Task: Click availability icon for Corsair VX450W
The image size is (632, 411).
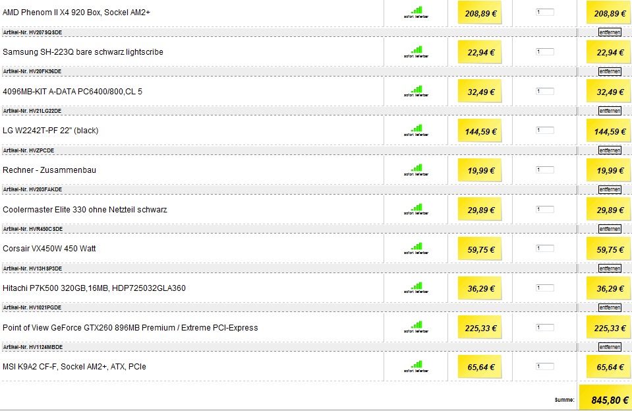Action: click(416, 249)
